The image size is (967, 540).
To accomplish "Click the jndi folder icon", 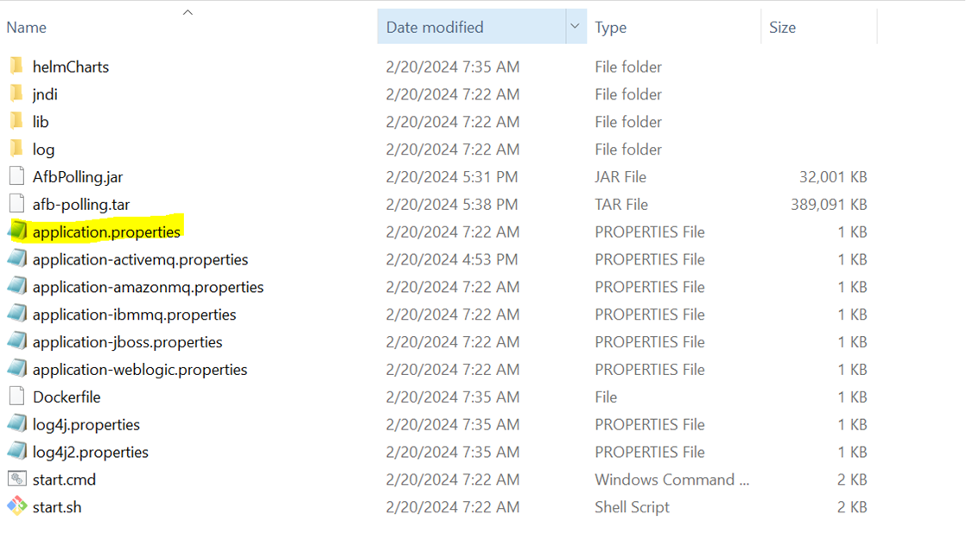I will (x=18, y=94).
